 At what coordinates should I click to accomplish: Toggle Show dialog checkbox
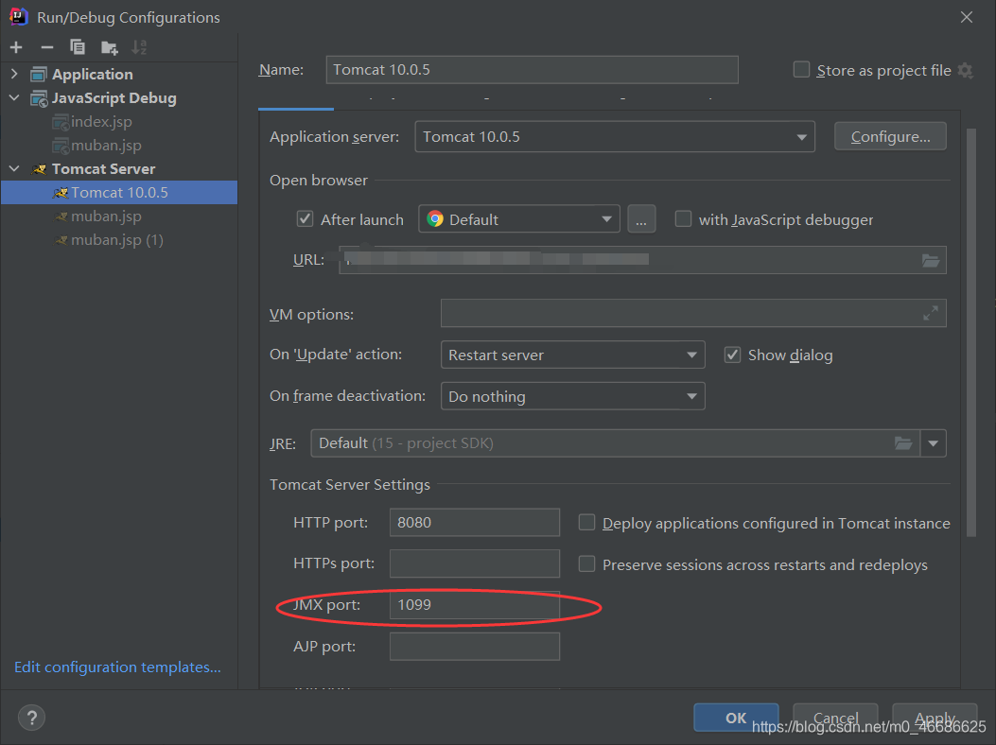732,355
